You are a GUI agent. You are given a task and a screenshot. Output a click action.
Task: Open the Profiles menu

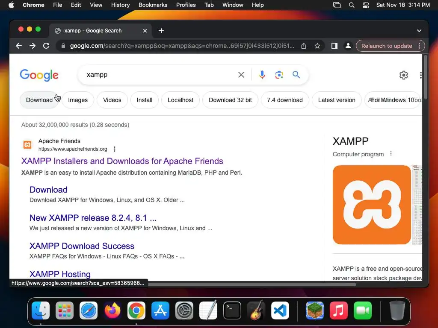click(x=186, y=5)
